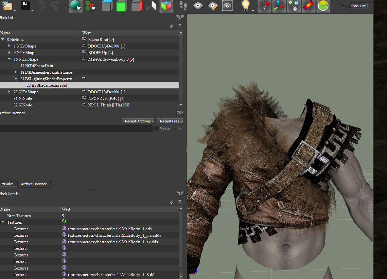Image resolution: width=387 pixels, height=279 pixels.
Task: Click the floppy disk Save icon
Action: 25,6
